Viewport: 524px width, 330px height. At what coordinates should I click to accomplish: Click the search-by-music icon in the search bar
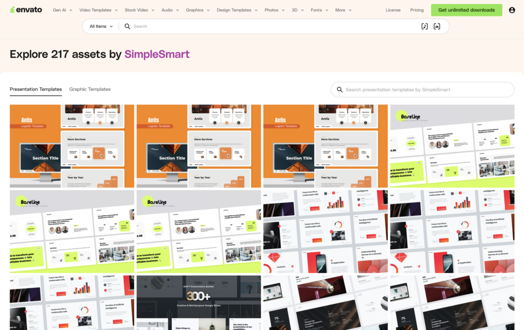[424, 26]
